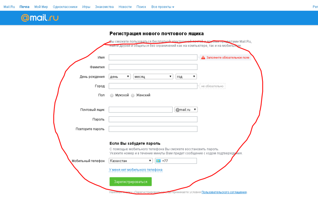The image size is (318, 205).
Task: Go to Почта in top navigation
Action: pyautogui.click(x=24, y=7)
